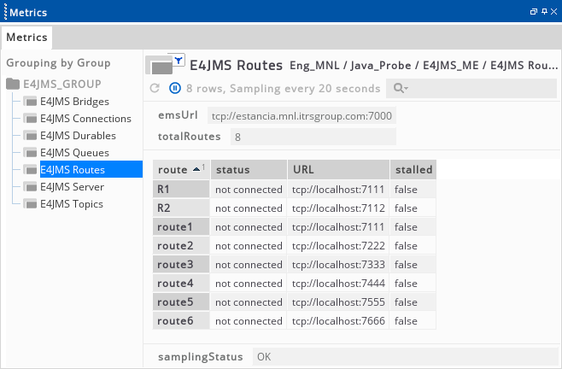This screenshot has height=369, width=562.
Task: Switch to the Metrics tab
Action: (x=27, y=38)
